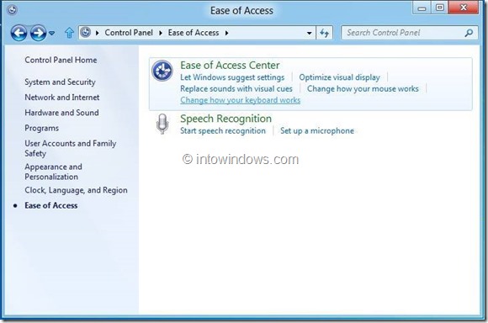Click Change how your keyboard works
Viewport: 488px width, 323px height.
tap(241, 100)
